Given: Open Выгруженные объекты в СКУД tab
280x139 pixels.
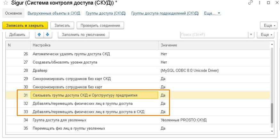Looking at the screenshot, I should [54, 13].
